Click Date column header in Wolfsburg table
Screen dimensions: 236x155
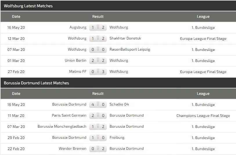coord(16,17)
